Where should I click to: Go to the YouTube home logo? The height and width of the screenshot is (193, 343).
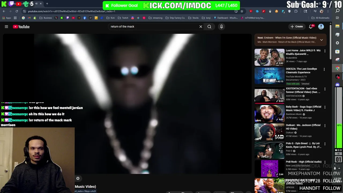(21, 27)
